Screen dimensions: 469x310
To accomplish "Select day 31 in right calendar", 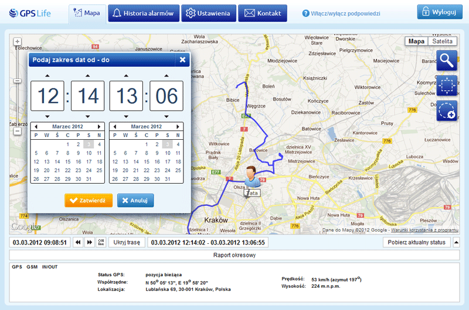I will [x=168, y=179].
